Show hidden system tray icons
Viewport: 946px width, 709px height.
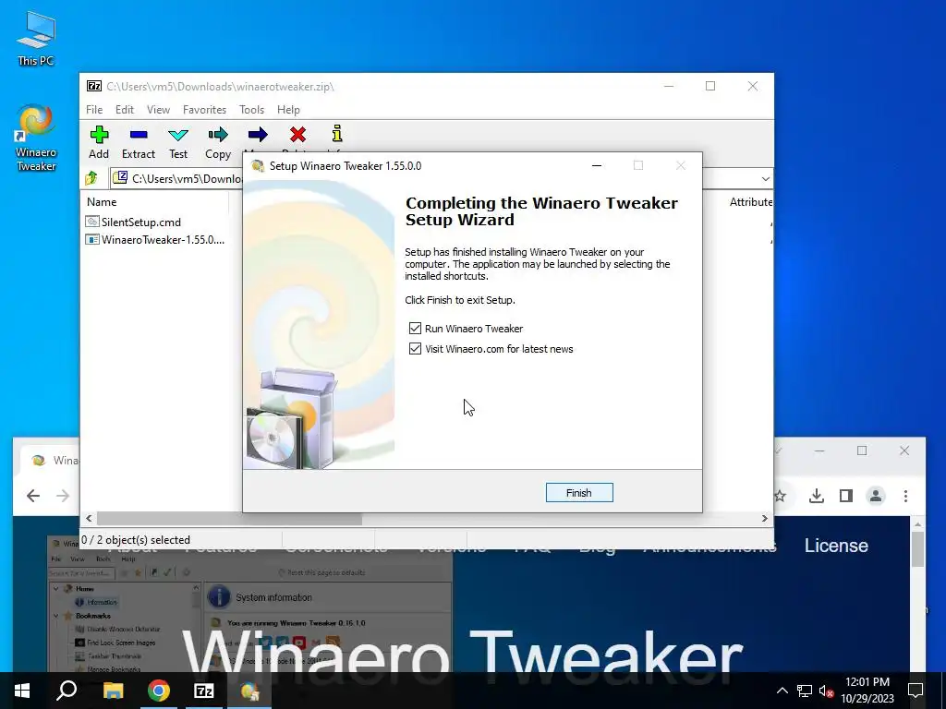click(x=782, y=691)
